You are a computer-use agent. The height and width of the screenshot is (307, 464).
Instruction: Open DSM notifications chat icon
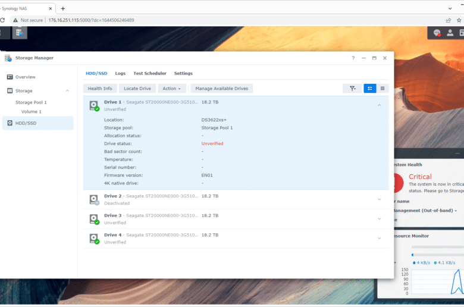437,33
